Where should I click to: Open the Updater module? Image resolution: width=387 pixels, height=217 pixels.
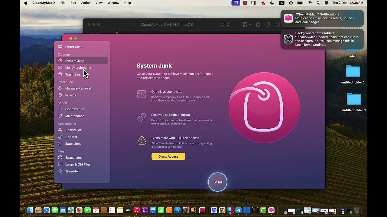click(82, 137)
